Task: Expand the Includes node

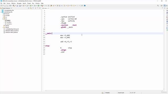Action: [x=3, y=16]
